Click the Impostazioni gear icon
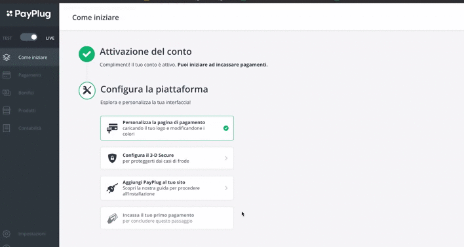Screen dimensions: 464x247 (x=7, y=234)
